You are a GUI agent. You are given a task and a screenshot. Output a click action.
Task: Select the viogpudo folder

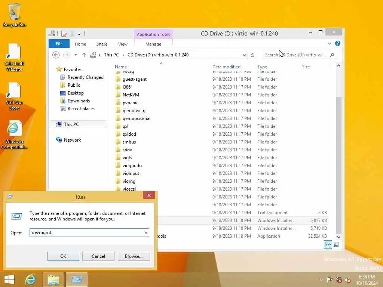pyautogui.click(x=132, y=166)
